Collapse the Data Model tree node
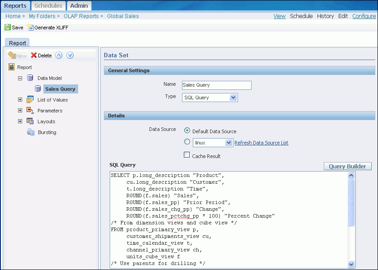 click(20, 78)
